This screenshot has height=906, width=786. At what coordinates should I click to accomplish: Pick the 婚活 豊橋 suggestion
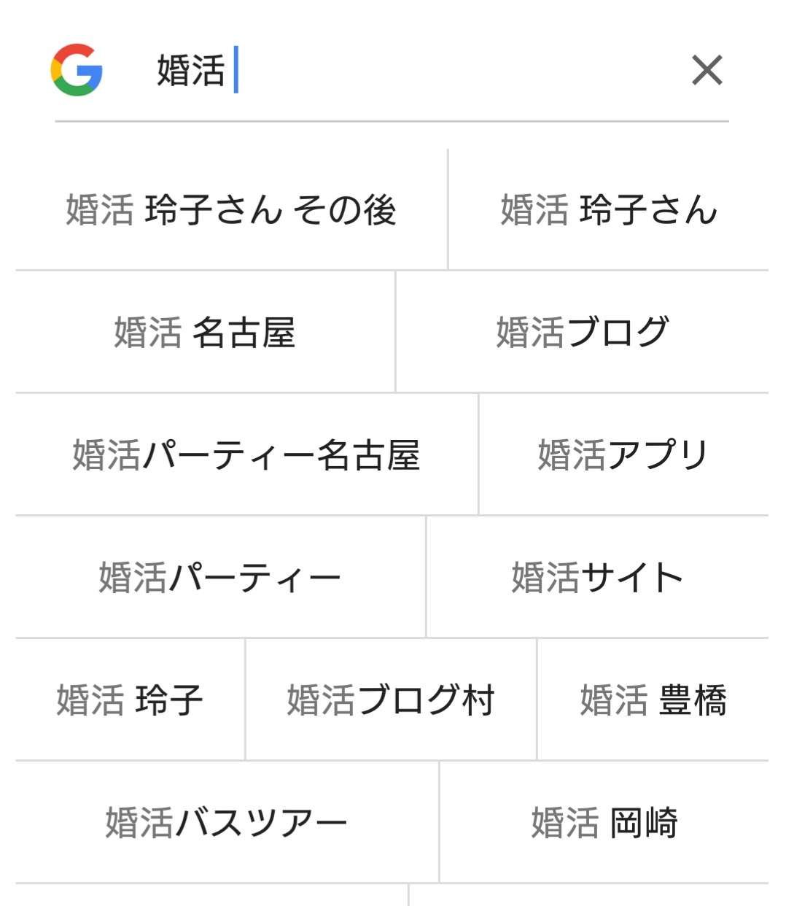point(653,700)
